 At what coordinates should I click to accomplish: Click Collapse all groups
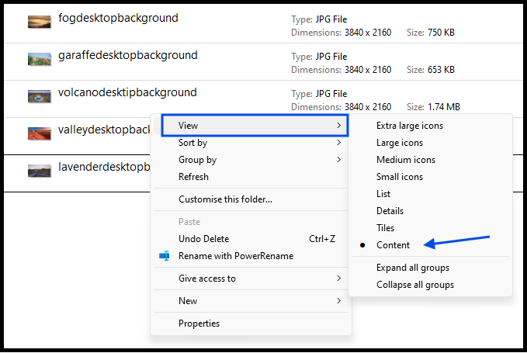tap(414, 285)
